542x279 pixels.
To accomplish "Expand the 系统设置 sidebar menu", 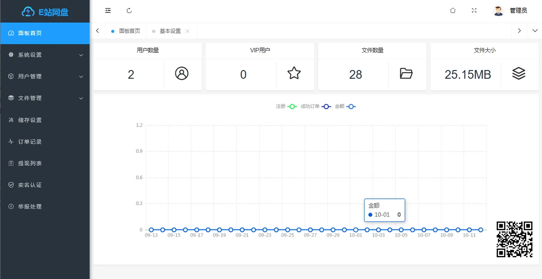I will (45, 55).
